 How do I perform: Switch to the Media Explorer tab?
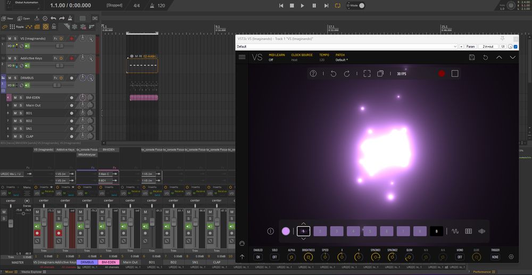[33, 272]
